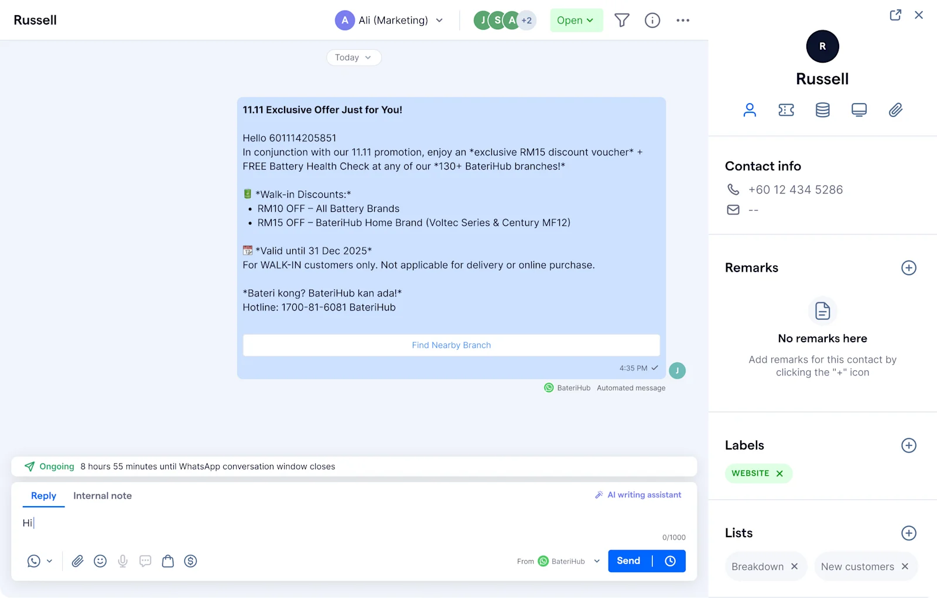Viewport: 937px width, 598px height.
Task: Click the 11.11 Exclusive Offer heading
Action: click(323, 110)
